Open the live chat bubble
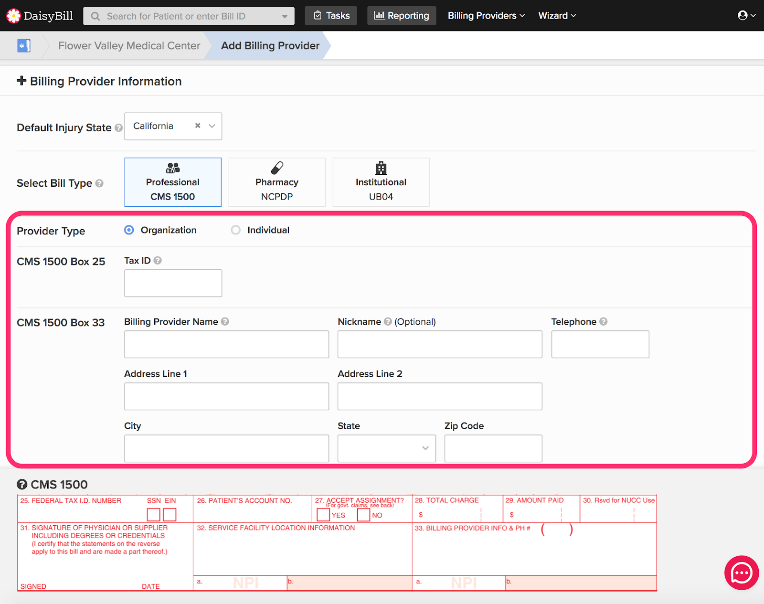 (742, 573)
